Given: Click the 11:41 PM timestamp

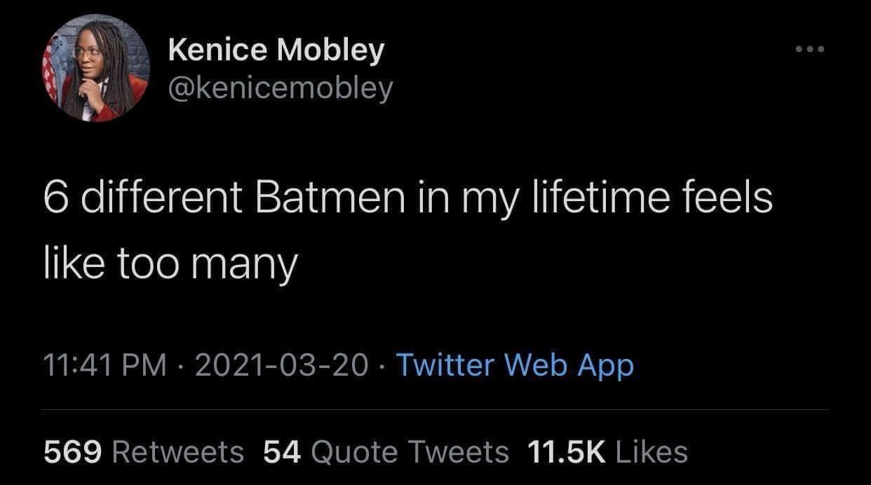Looking at the screenshot, I should 104,365.
